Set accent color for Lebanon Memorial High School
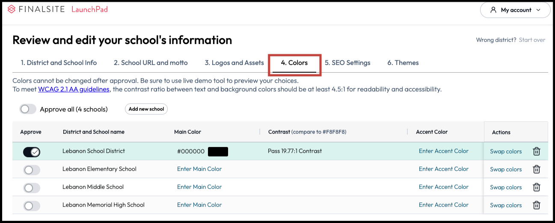 [444, 205]
